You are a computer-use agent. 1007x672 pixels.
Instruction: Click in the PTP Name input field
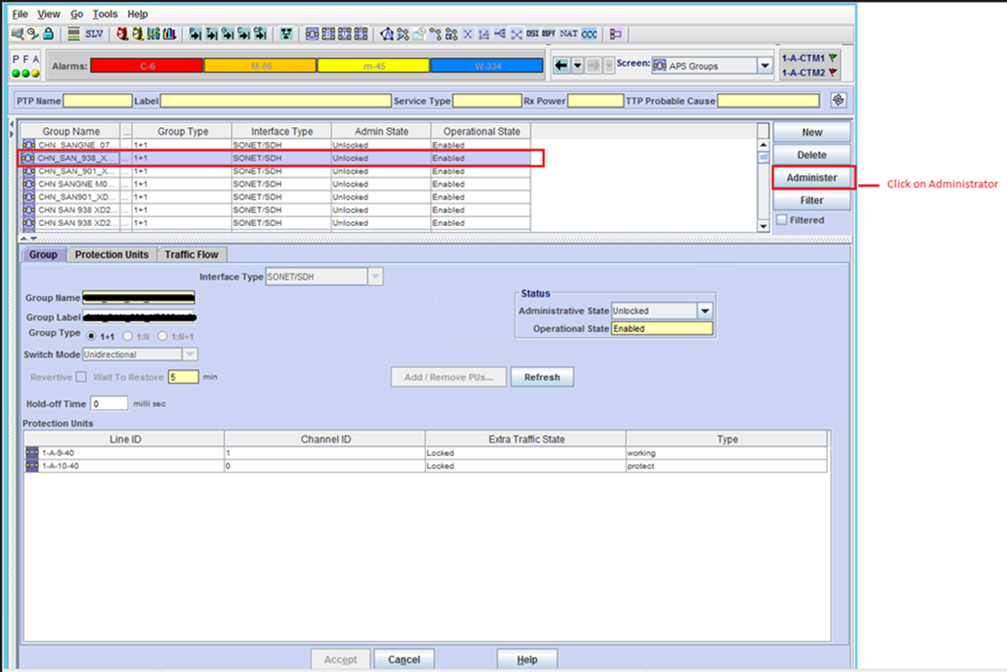coord(97,100)
